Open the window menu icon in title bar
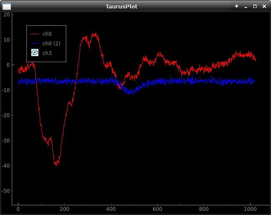 click(x=7, y=6)
